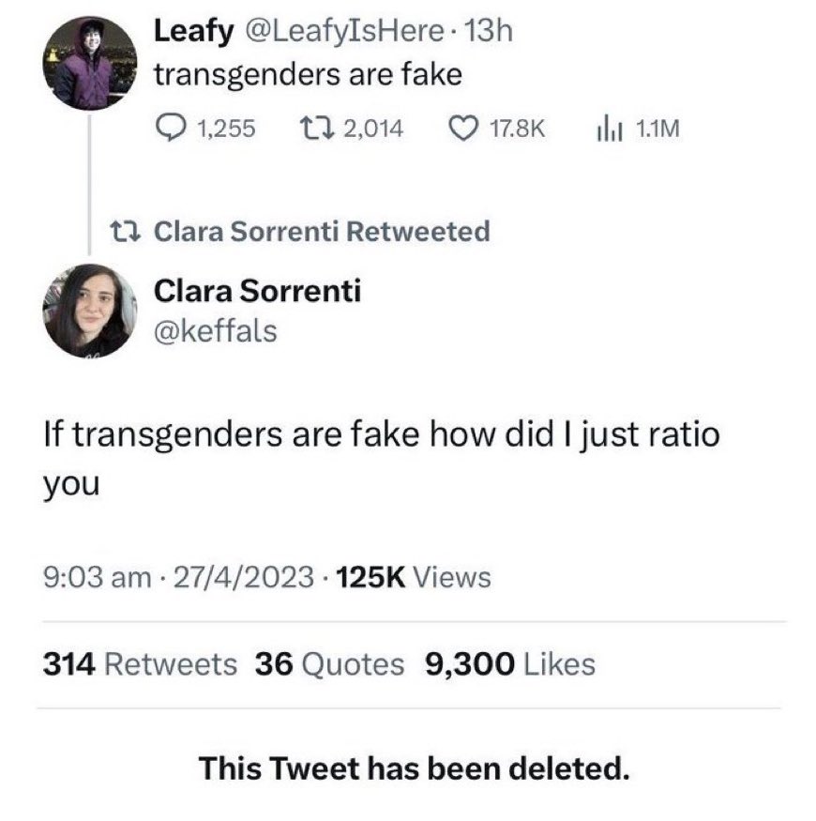Click the 'Clara Sorrenti Retweeted' label
The height and width of the screenshot is (821, 816).
point(321,230)
